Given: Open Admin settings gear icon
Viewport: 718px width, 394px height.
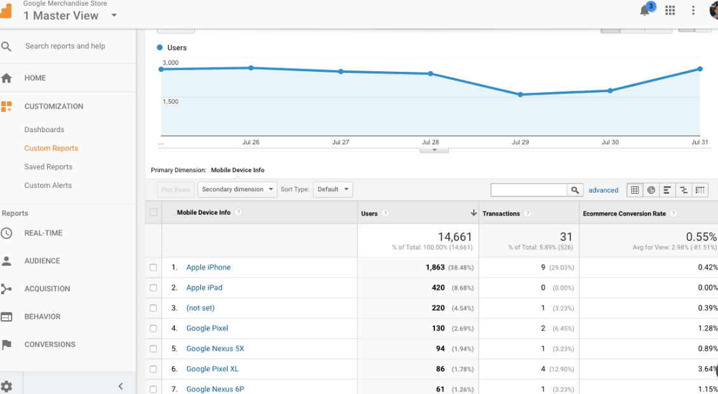Looking at the screenshot, I should pos(7,386).
